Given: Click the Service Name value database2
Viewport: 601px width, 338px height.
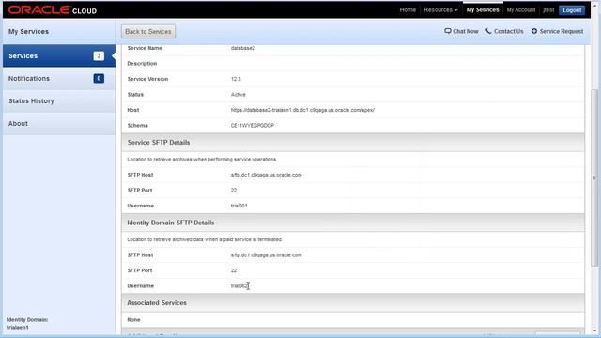Looking at the screenshot, I should point(242,48).
